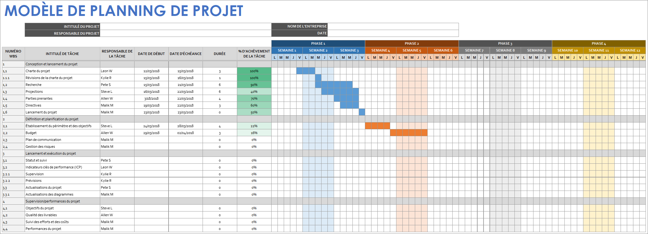Select the Lancement du projet task cell
The width and height of the screenshot is (648, 234).
coord(62,112)
